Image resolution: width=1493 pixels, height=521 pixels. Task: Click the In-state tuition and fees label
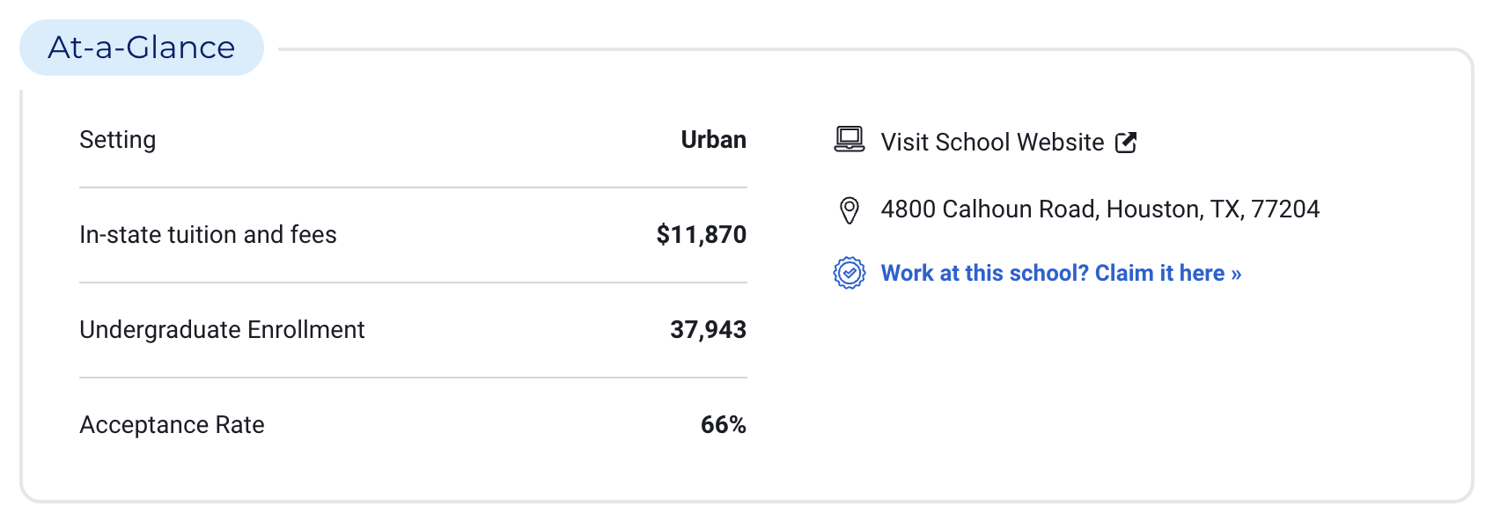coord(208,235)
